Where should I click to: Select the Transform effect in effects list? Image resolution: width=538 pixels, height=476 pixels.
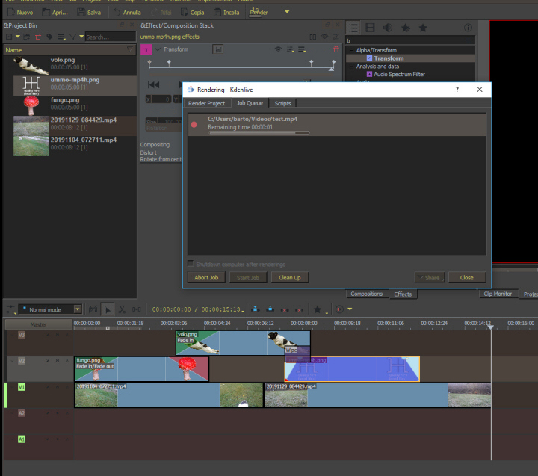click(x=389, y=58)
